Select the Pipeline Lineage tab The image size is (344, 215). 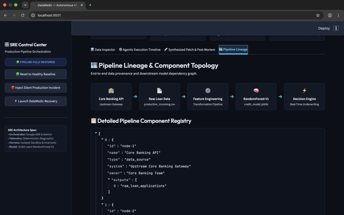click(x=233, y=49)
